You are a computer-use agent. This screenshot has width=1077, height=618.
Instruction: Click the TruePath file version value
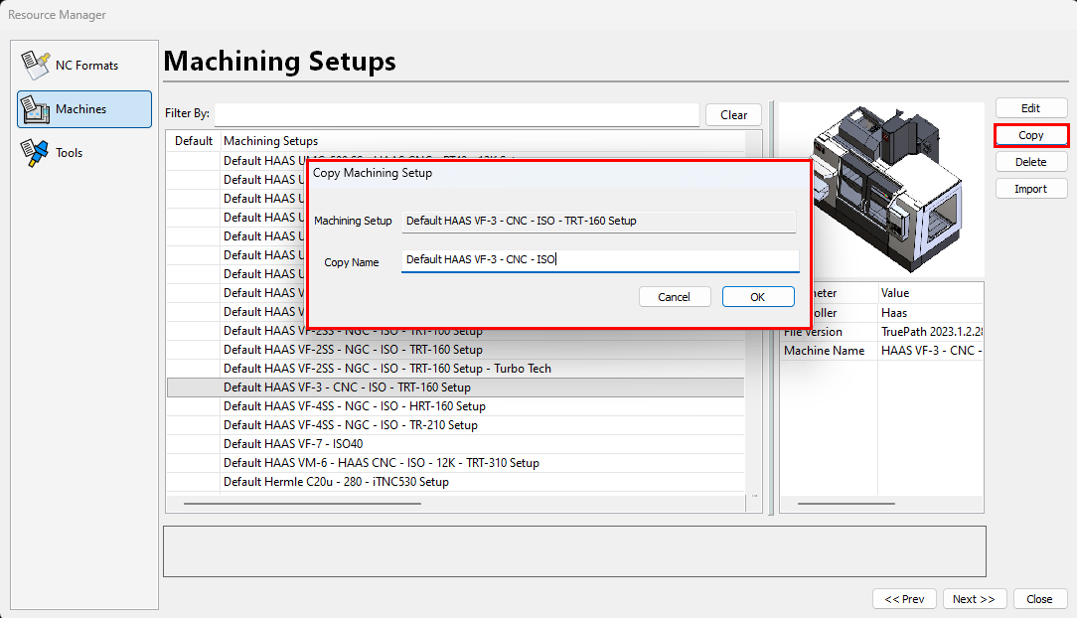(931, 332)
